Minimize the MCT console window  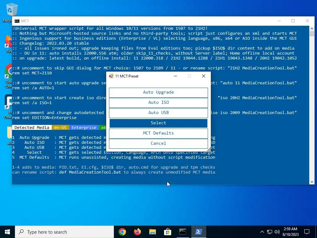(x=279, y=21)
